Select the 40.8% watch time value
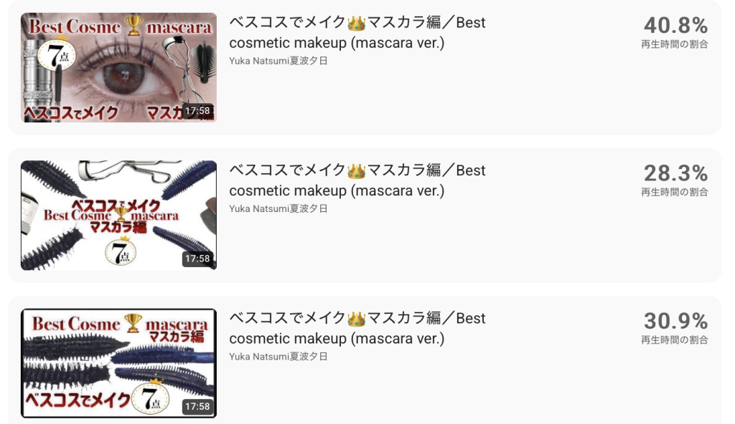This screenshot has width=735, height=424. pyautogui.click(x=675, y=25)
